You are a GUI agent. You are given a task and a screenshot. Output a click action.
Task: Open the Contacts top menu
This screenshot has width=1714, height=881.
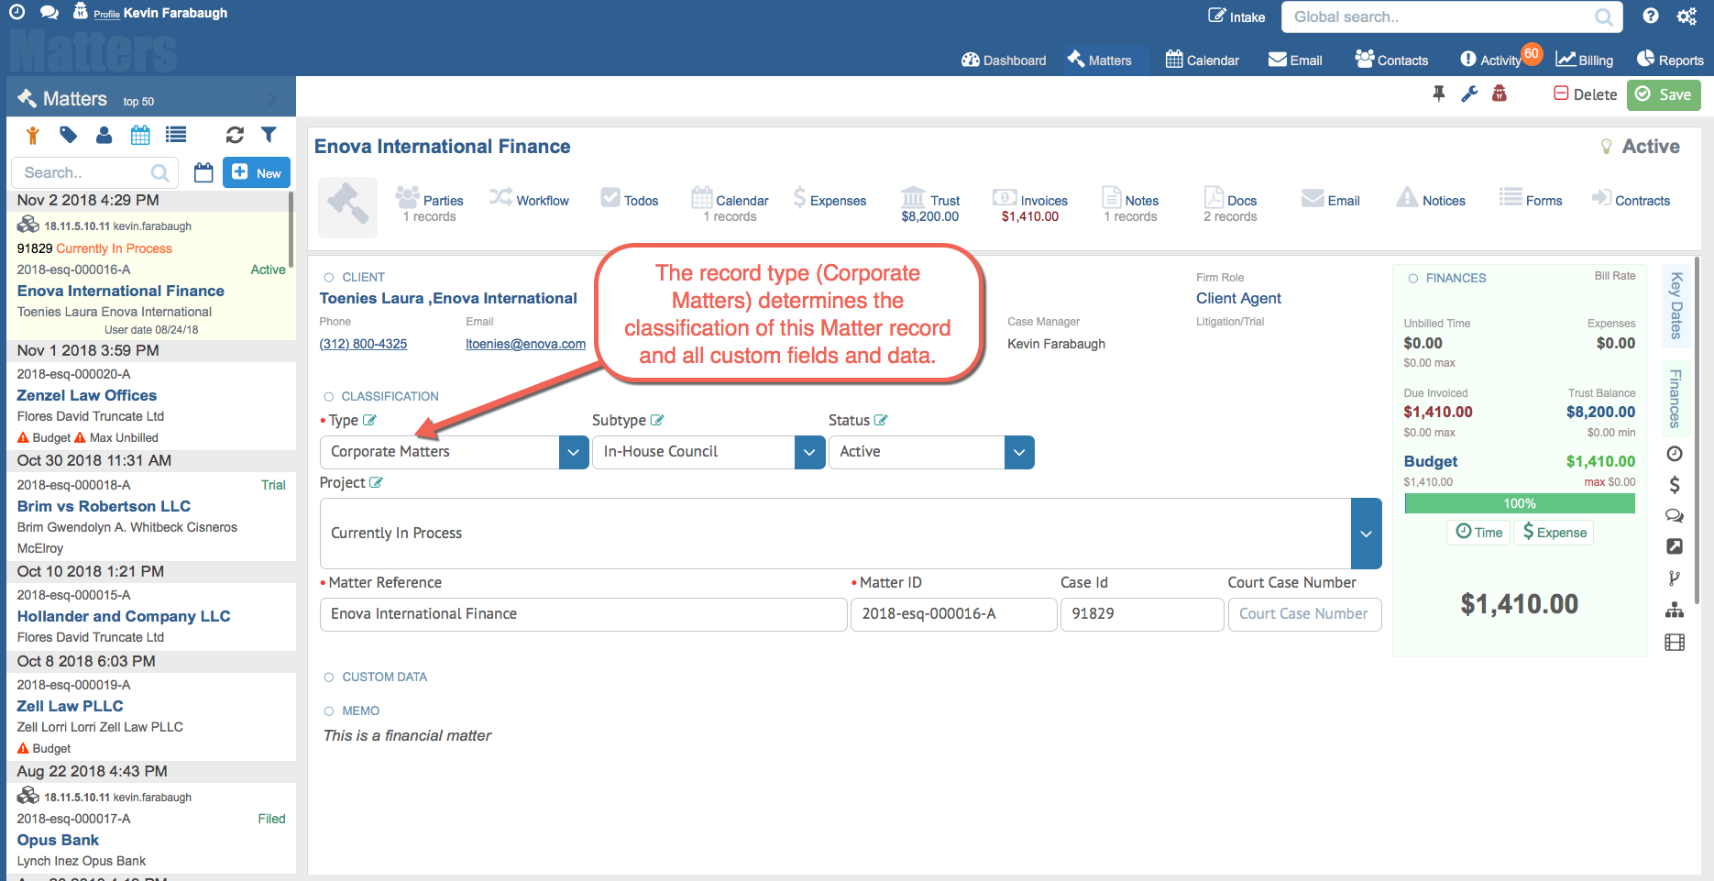1391,60
